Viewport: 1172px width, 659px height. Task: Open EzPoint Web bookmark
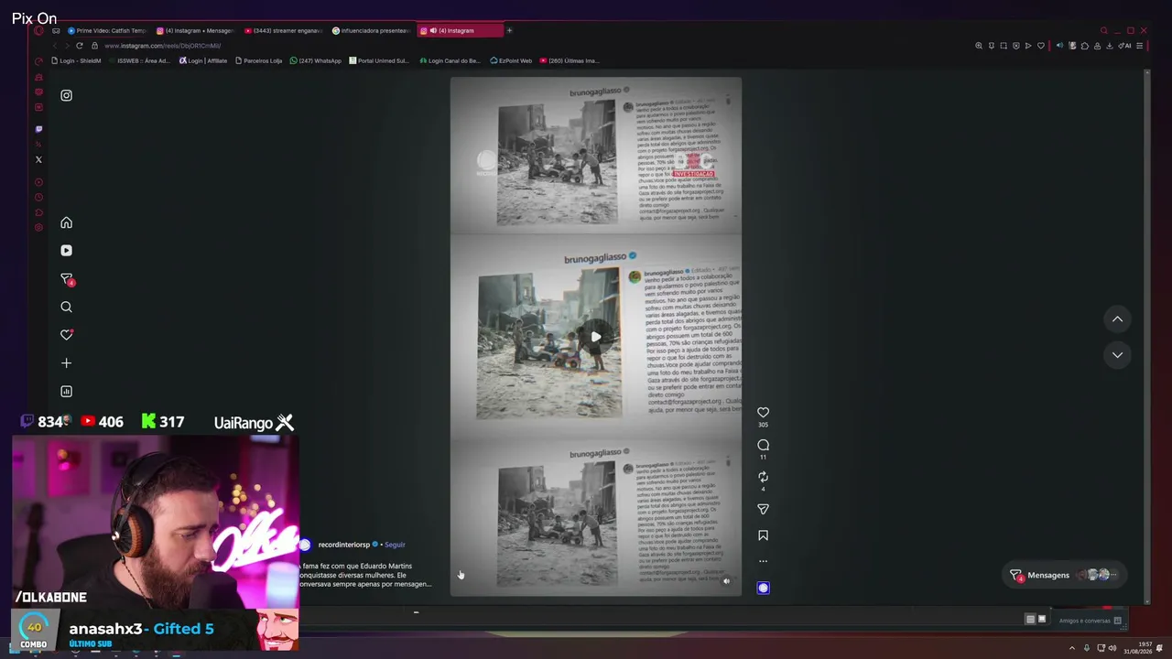511,60
